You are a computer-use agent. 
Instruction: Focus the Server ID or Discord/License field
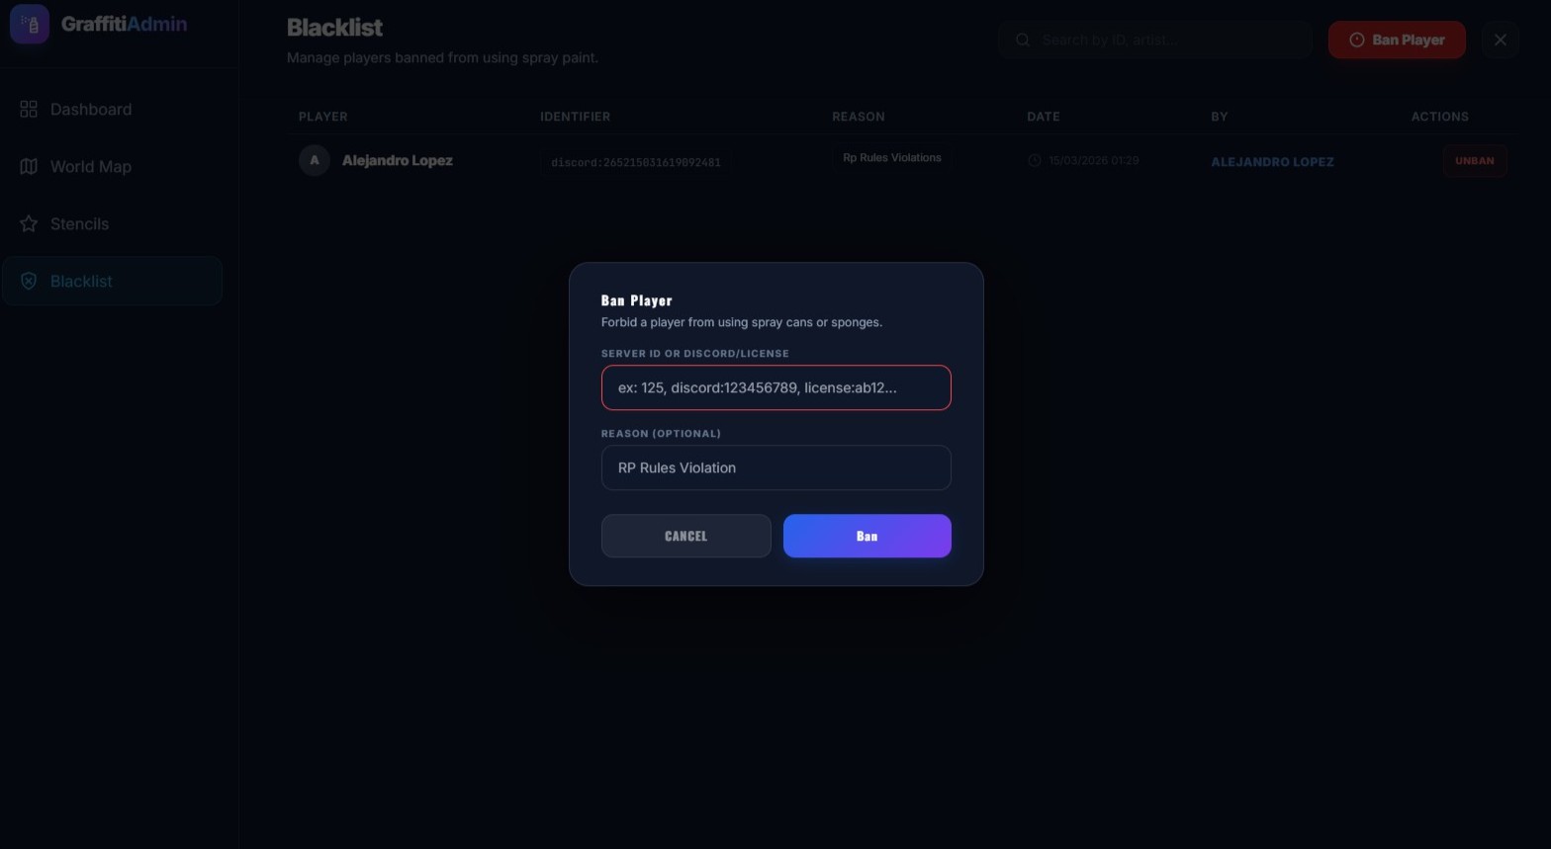pos(775,387)
